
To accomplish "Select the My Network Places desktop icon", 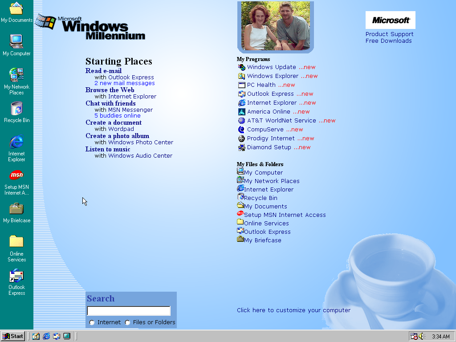I will (16, 75).
